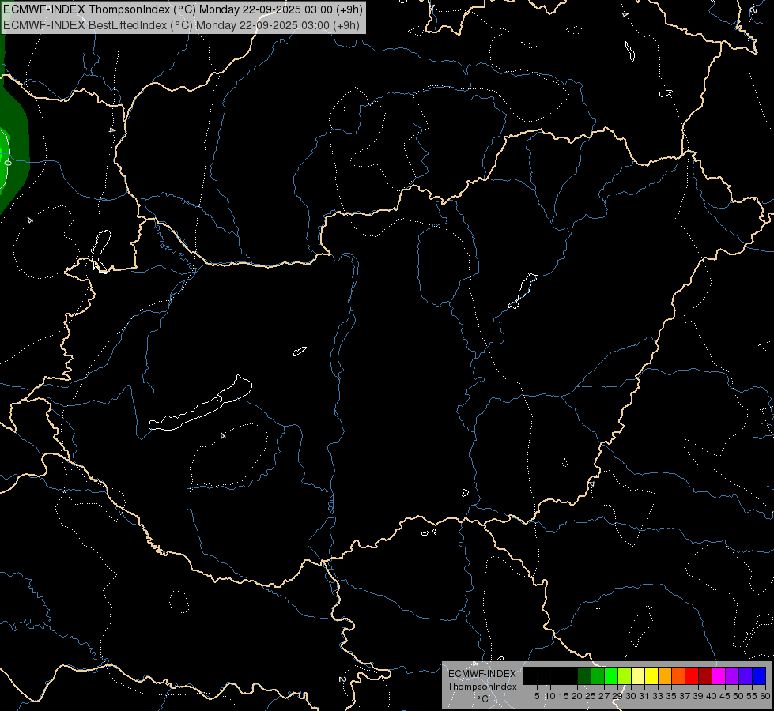Select the bright green 27–29 legend swatch
Screen dimensions: 774x711
point(610,675)
